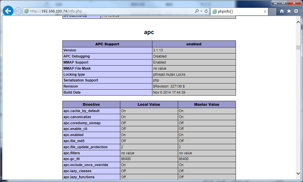This screenshot has width=303, height=182.
Task: Refresh the phpinfo page
Action: pyautogui.click(x=206, y=11)
